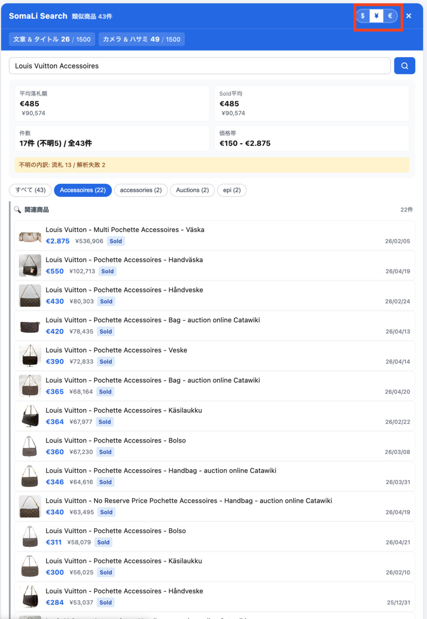Viewport: 427px width, 619px height.
Task: Select the yen currency option
Action: (x=376, y=16)
